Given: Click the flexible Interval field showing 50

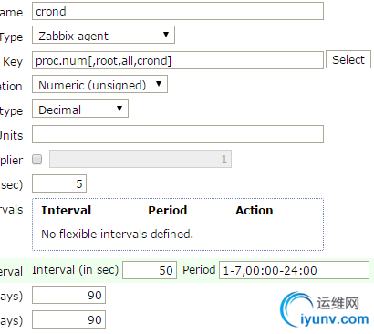Looking at the screenshot, I should point(150,270).
